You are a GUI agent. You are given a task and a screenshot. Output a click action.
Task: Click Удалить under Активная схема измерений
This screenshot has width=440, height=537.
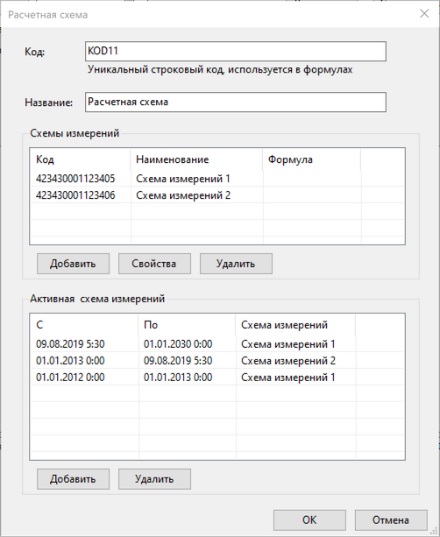click(x=154, y=479)
